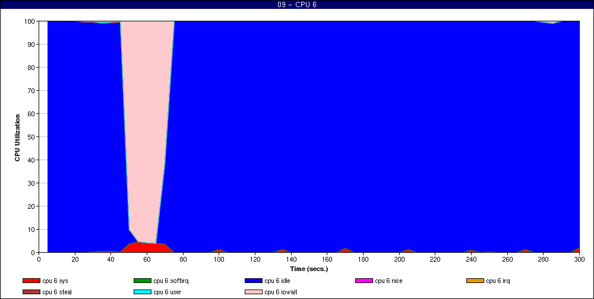Viewport: 594px width, 299px height.
Task: Select the 'cpu 6 nice' legend label
Action: (x=388, y=281)
